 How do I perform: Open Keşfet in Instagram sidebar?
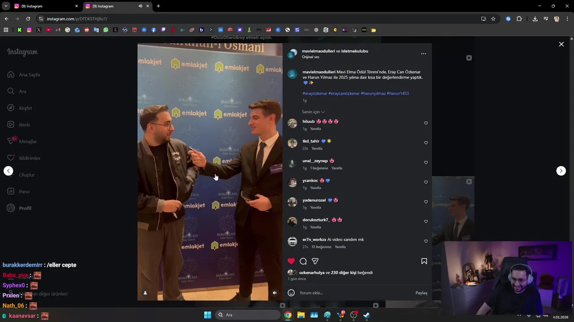coord(20,108)
